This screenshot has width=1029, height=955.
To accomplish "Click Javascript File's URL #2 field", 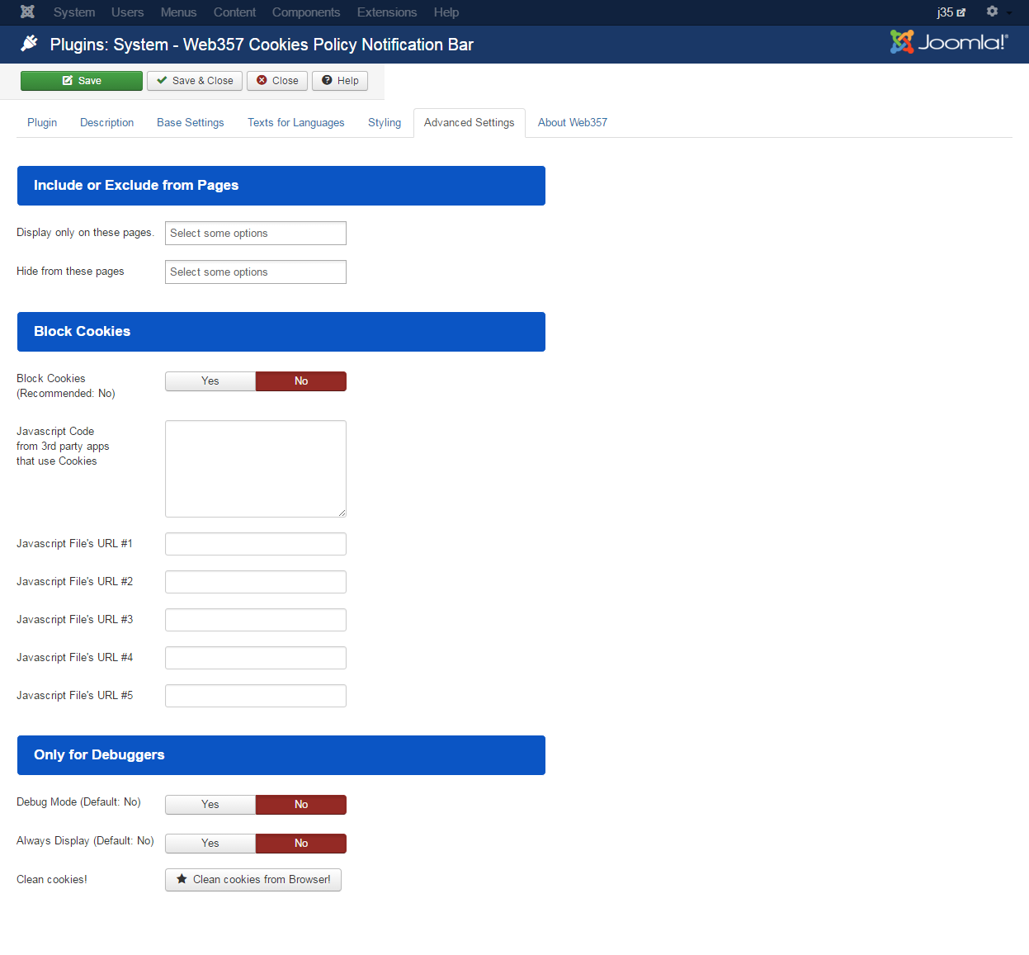I will [256, 582].
